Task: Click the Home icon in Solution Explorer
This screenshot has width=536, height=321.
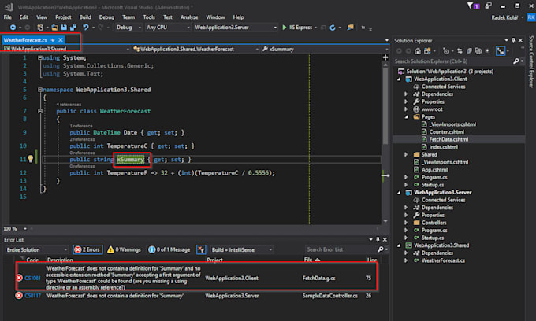Action: 418,51
